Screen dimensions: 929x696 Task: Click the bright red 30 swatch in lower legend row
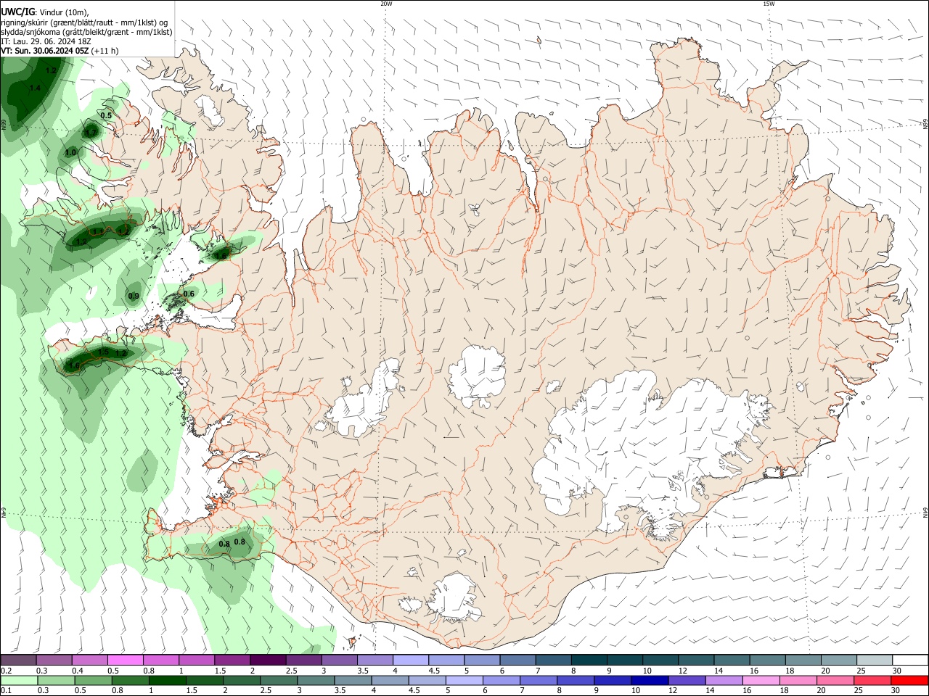tap(910, 680)
